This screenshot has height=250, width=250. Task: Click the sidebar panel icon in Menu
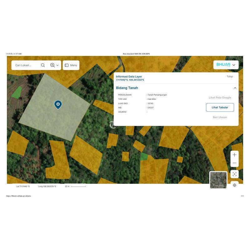[x=67, y=65]
